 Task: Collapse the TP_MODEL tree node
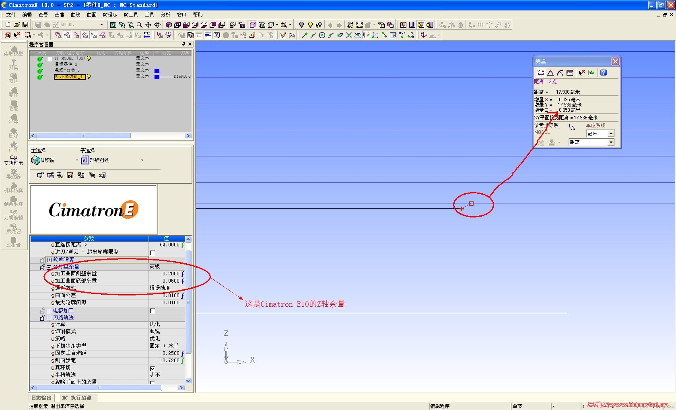point(50,59)
